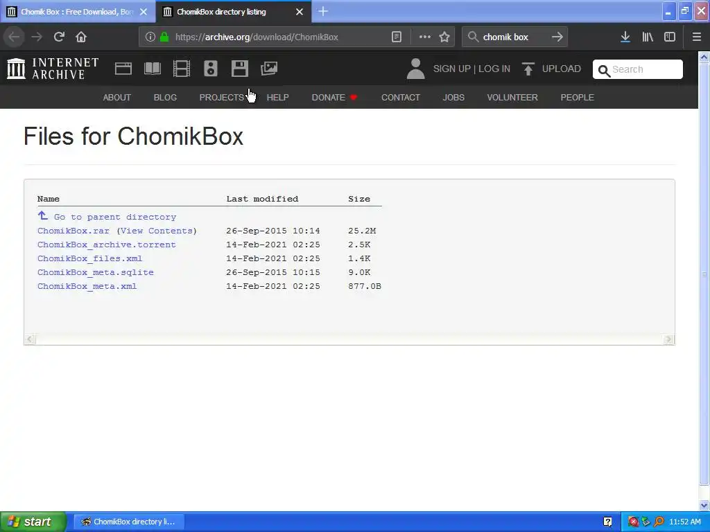Click the listing's horizontal scroll left arrow
The height and width of the screenshot is (532, 710).
[30, 339]
